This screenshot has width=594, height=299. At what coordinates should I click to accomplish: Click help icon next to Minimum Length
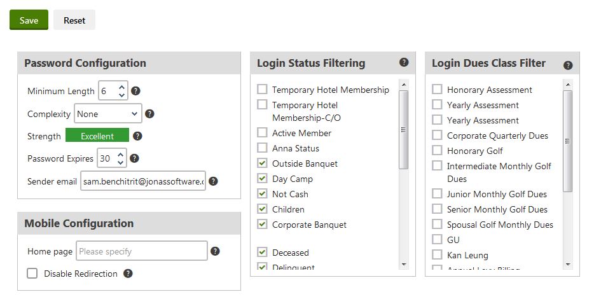click(x=135, y=92)
